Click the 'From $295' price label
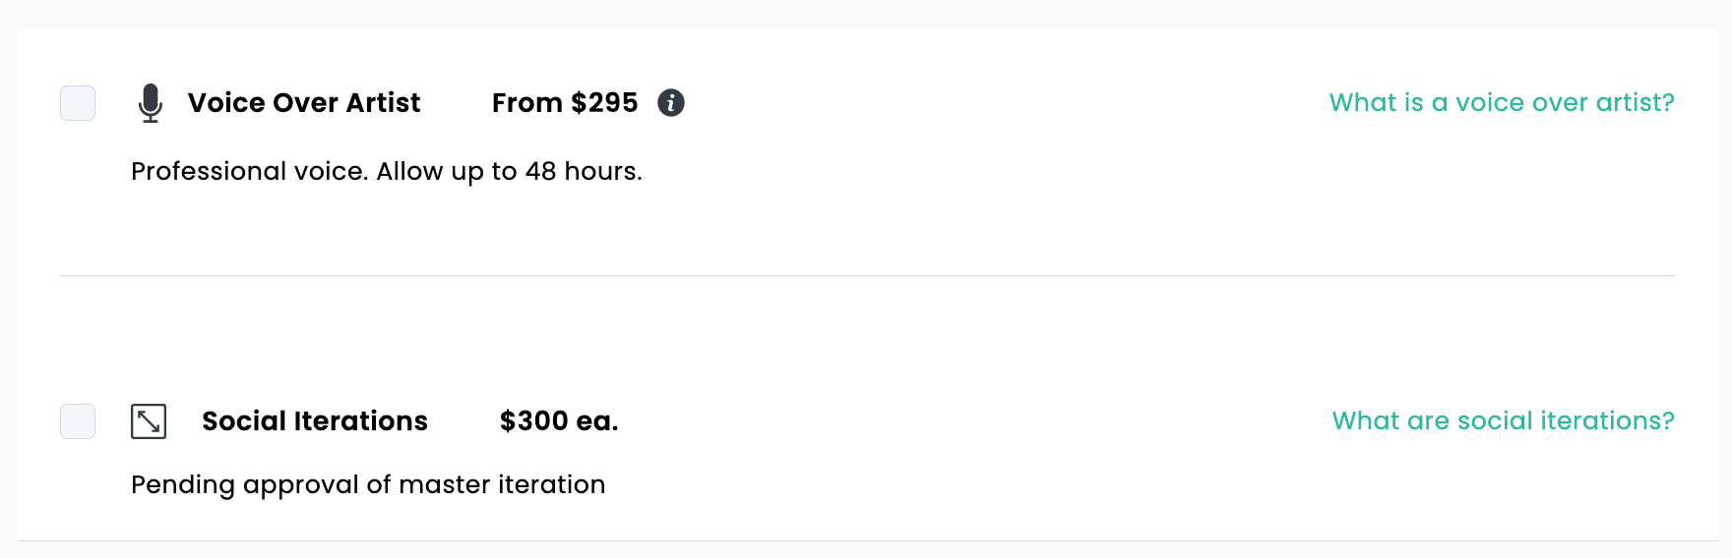This screenshot has height=558, width=1732. (565, 102)
